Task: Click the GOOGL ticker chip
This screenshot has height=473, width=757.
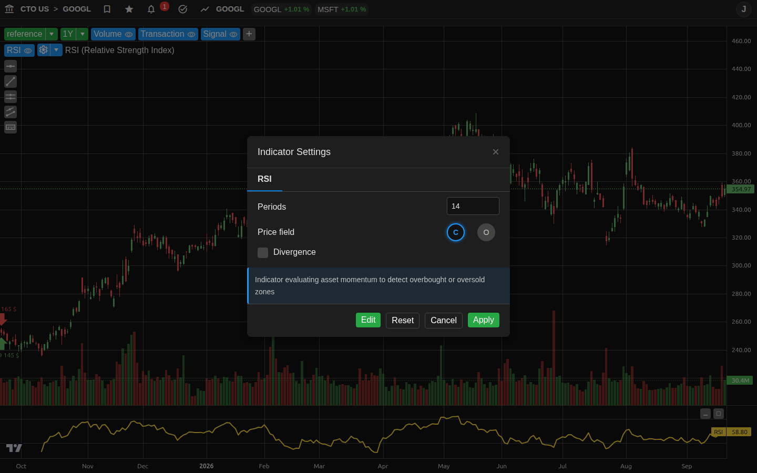Action: [x=281, y=9]
